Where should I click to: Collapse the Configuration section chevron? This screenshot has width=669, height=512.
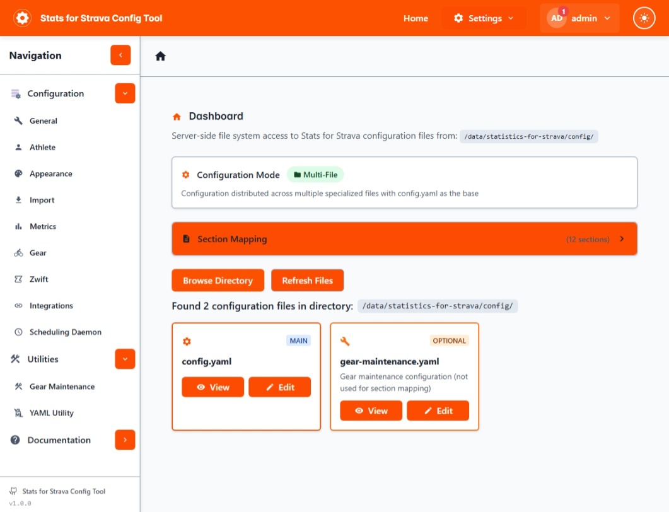point(125,93)
